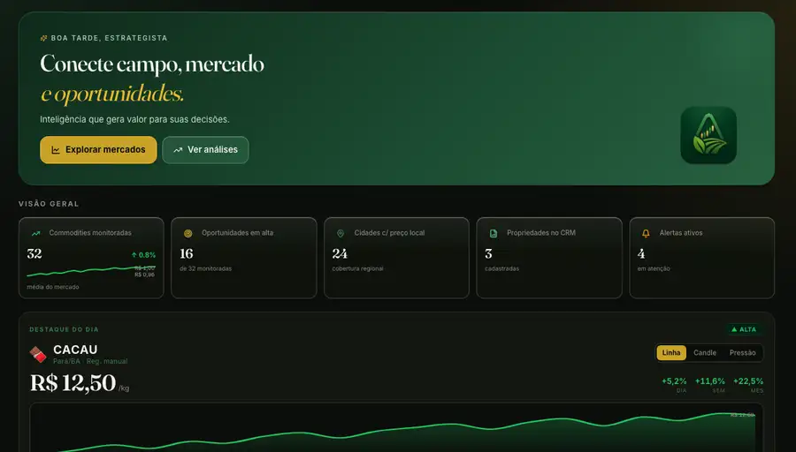Select the Linha chart view
The image size is (796, 452).
[x=671, y=352]
